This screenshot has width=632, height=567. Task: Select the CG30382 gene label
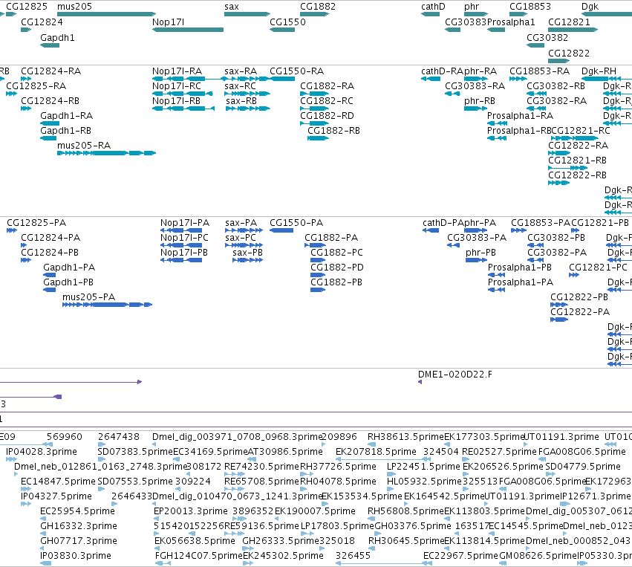coord(547,37)
